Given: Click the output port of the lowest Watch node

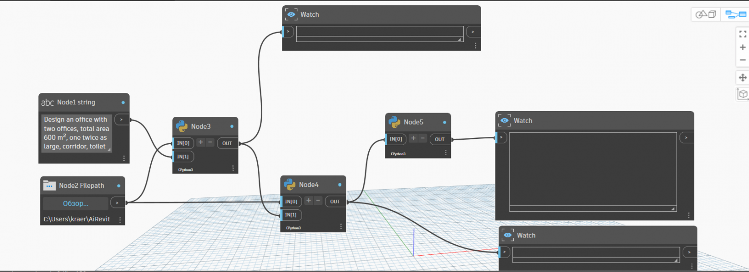Looking at the screenshot, I should pos(690,252).
